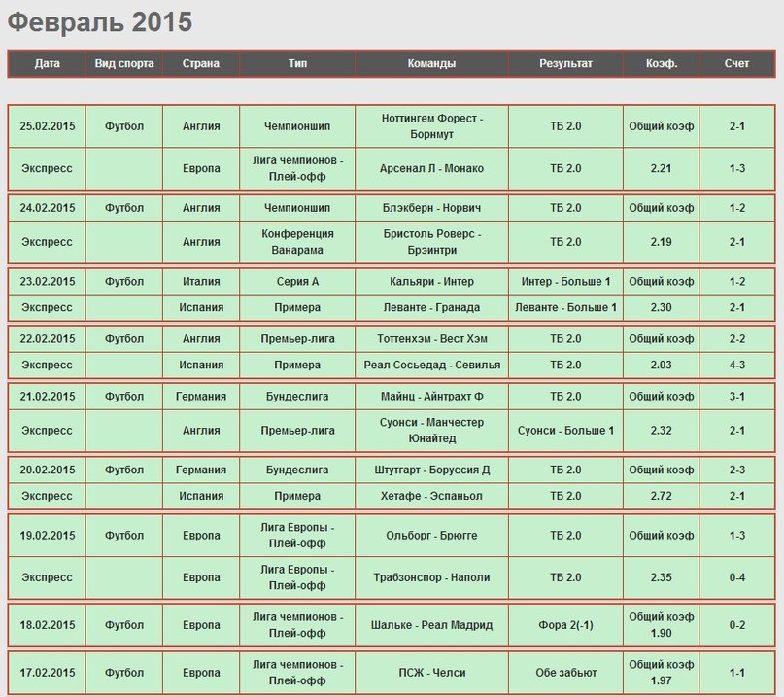The width and height of the screenshot is (784, 697).
Task: Click the 2-3 score cell
Action: pos(737,470)
